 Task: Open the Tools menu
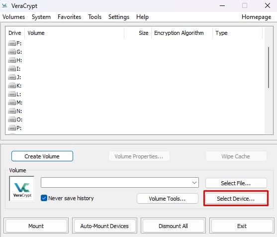coord(94,17)
